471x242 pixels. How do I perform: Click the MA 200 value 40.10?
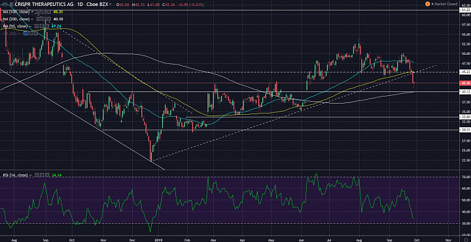[58, 19]
